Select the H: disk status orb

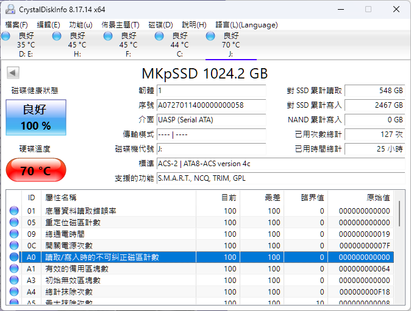(57, 37)
